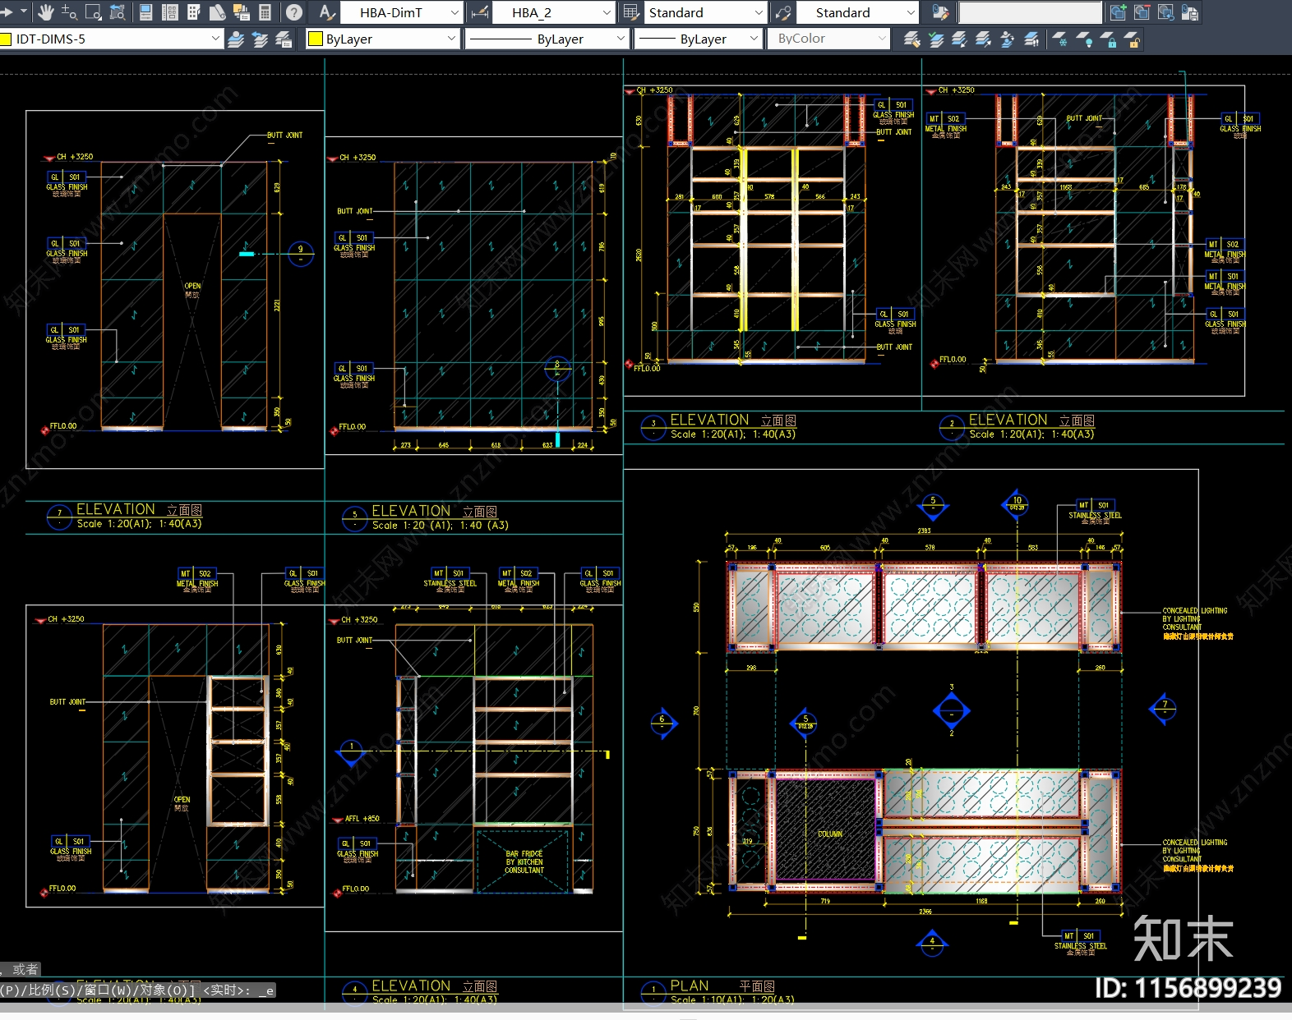Image resolution: width=1292 pixels, height=1020 pixels.
Task: Select the Pan hand tool
Action: pyautogui.click(x=46, y=12)
